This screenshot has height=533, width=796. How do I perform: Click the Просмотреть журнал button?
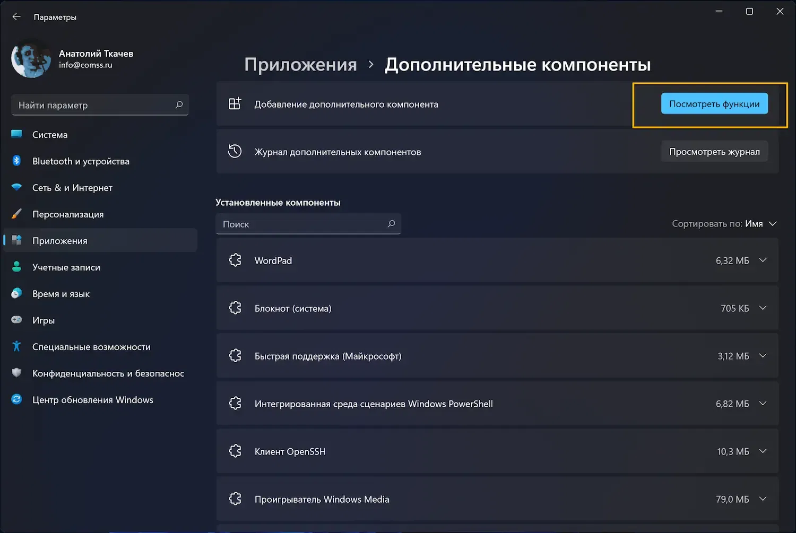coord(714,152)
